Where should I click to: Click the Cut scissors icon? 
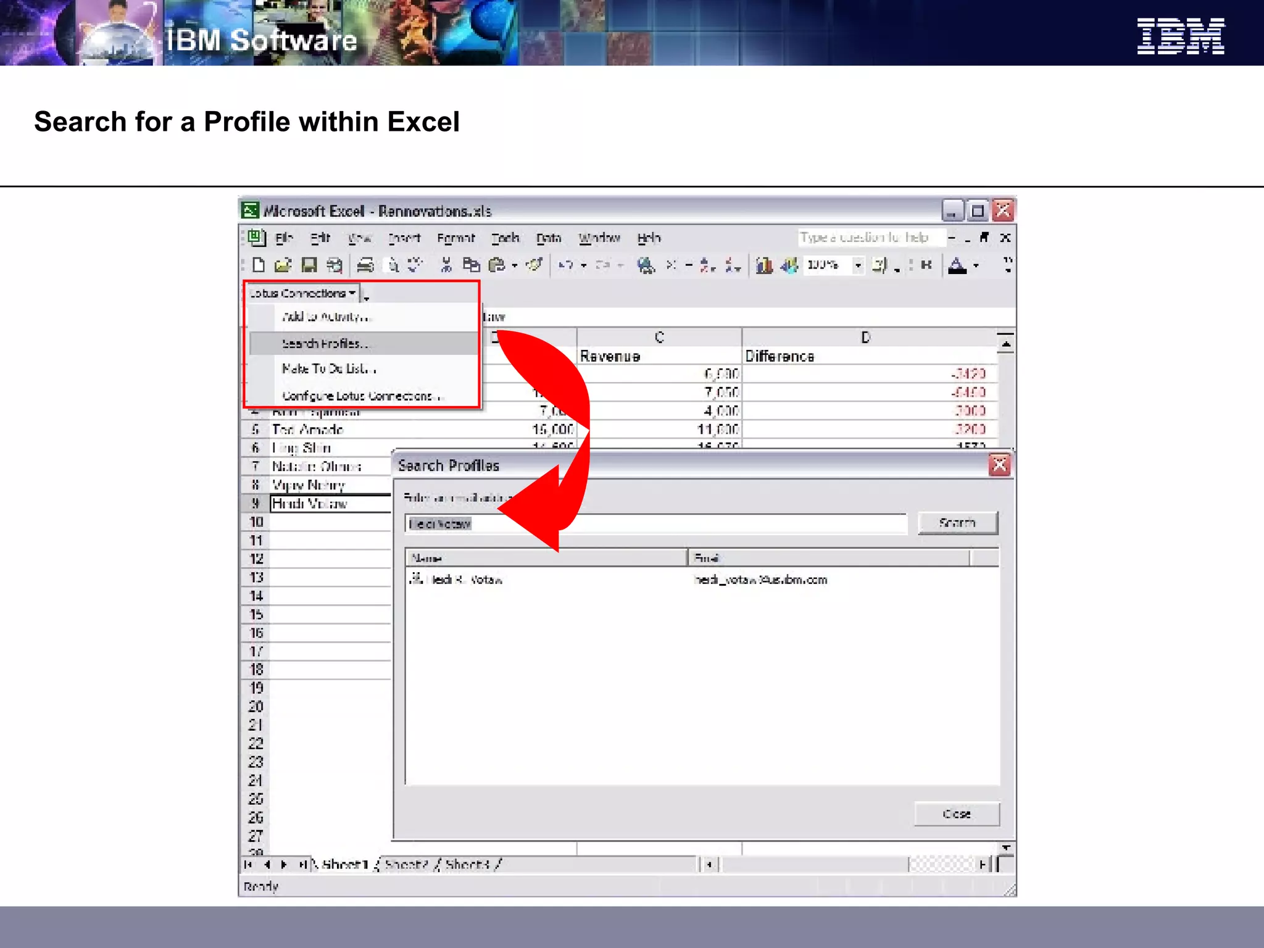pos(446,265)
